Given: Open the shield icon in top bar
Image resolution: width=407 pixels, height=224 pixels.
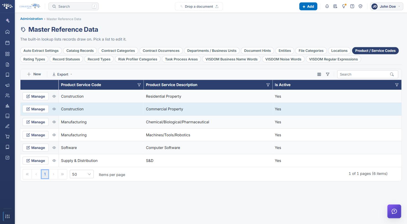Looking at the screenshot, I should tap(361, 6).
